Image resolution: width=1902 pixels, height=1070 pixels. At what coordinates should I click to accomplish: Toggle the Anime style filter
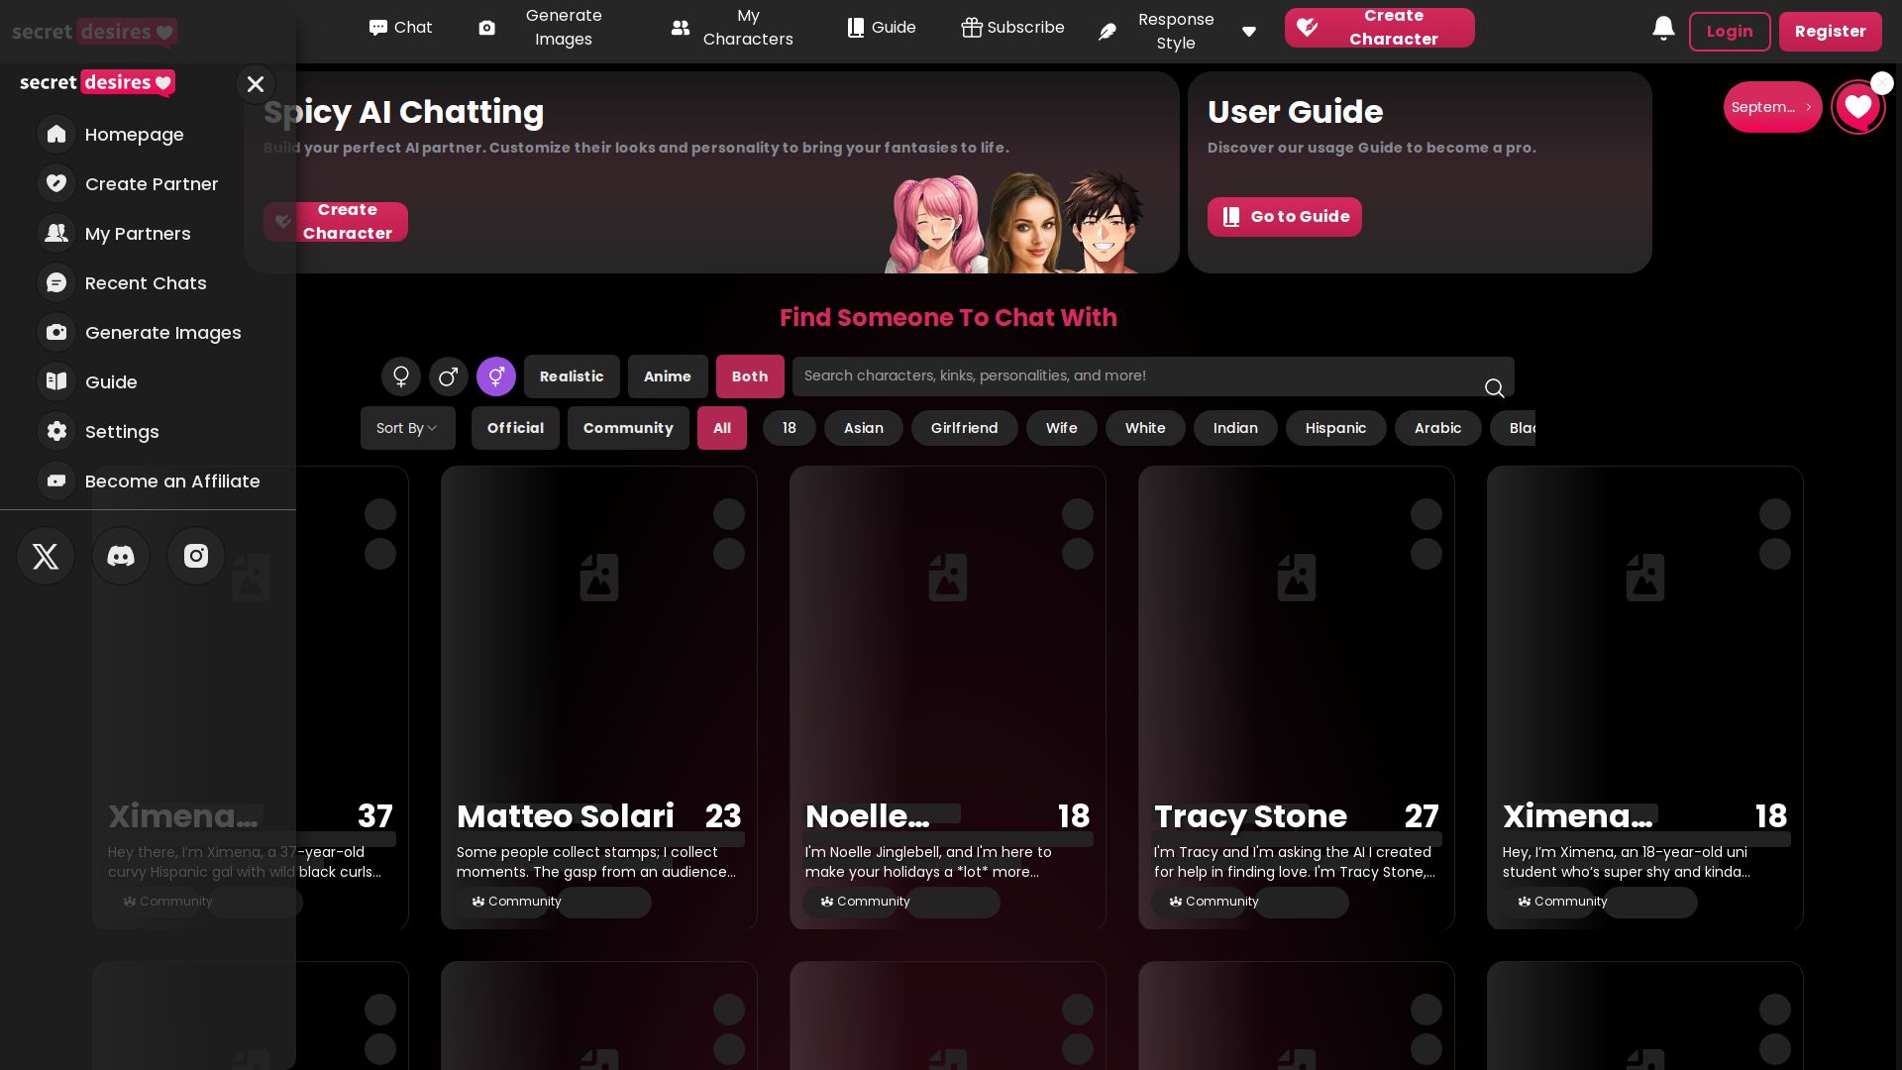pyautogui.click(x=668, y=376)
